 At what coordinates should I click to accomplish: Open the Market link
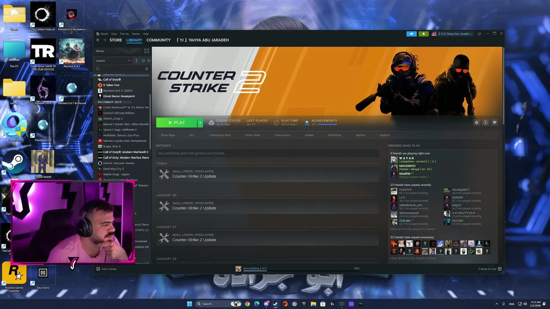(361, 135)
